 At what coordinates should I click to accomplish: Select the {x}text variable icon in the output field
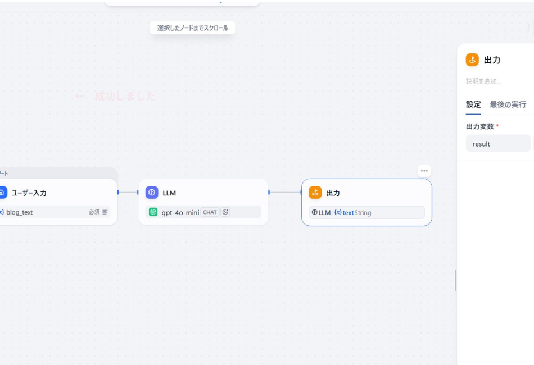click(x=338, y=212)
